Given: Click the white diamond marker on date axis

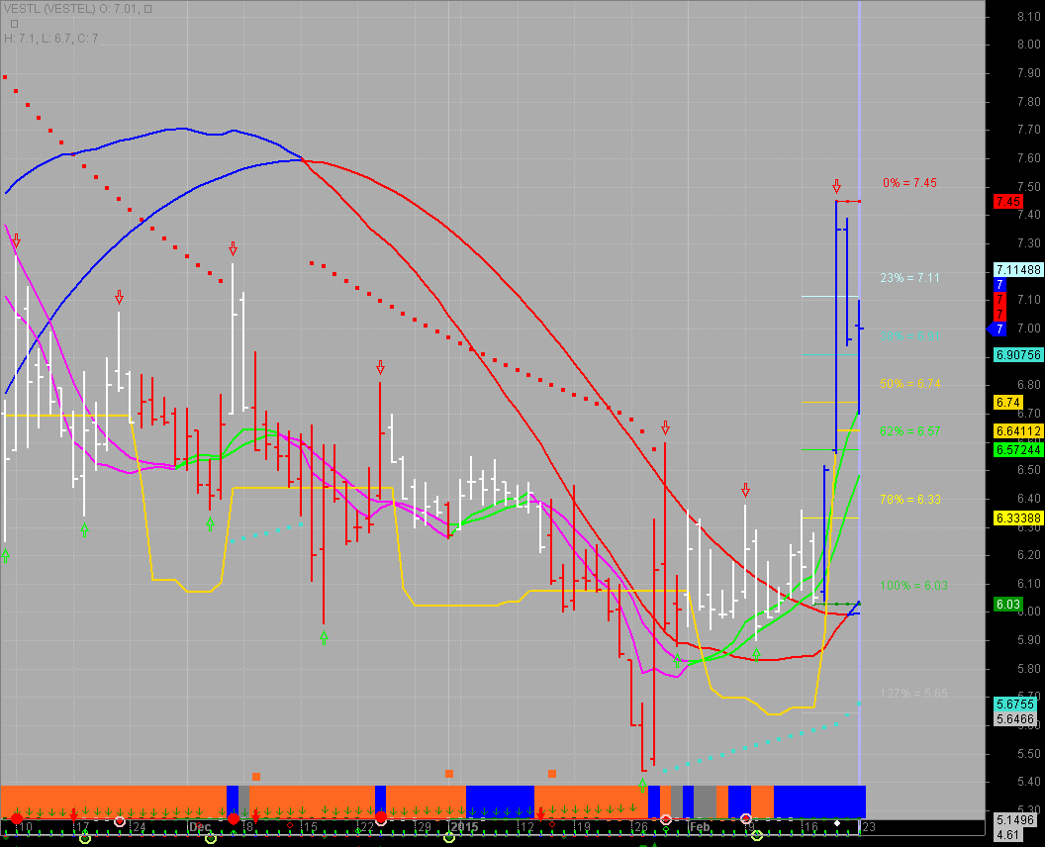Looking at the screenshot, I should pyautogui.click(x=836, y=823).
